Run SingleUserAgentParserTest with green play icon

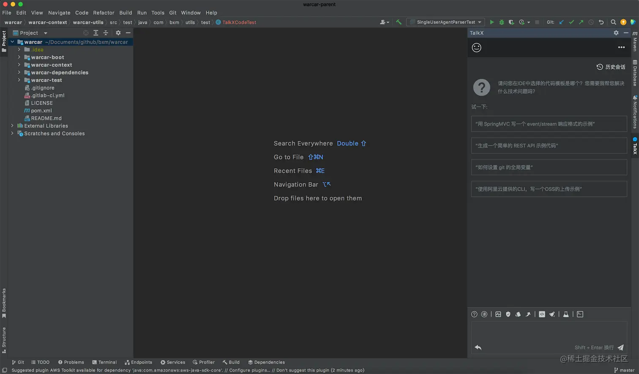(x=492, y=22)
